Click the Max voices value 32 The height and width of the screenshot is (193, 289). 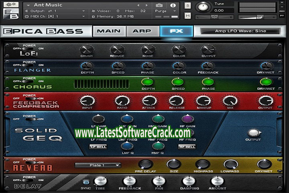pyautogui.click(x=143, y=11)
